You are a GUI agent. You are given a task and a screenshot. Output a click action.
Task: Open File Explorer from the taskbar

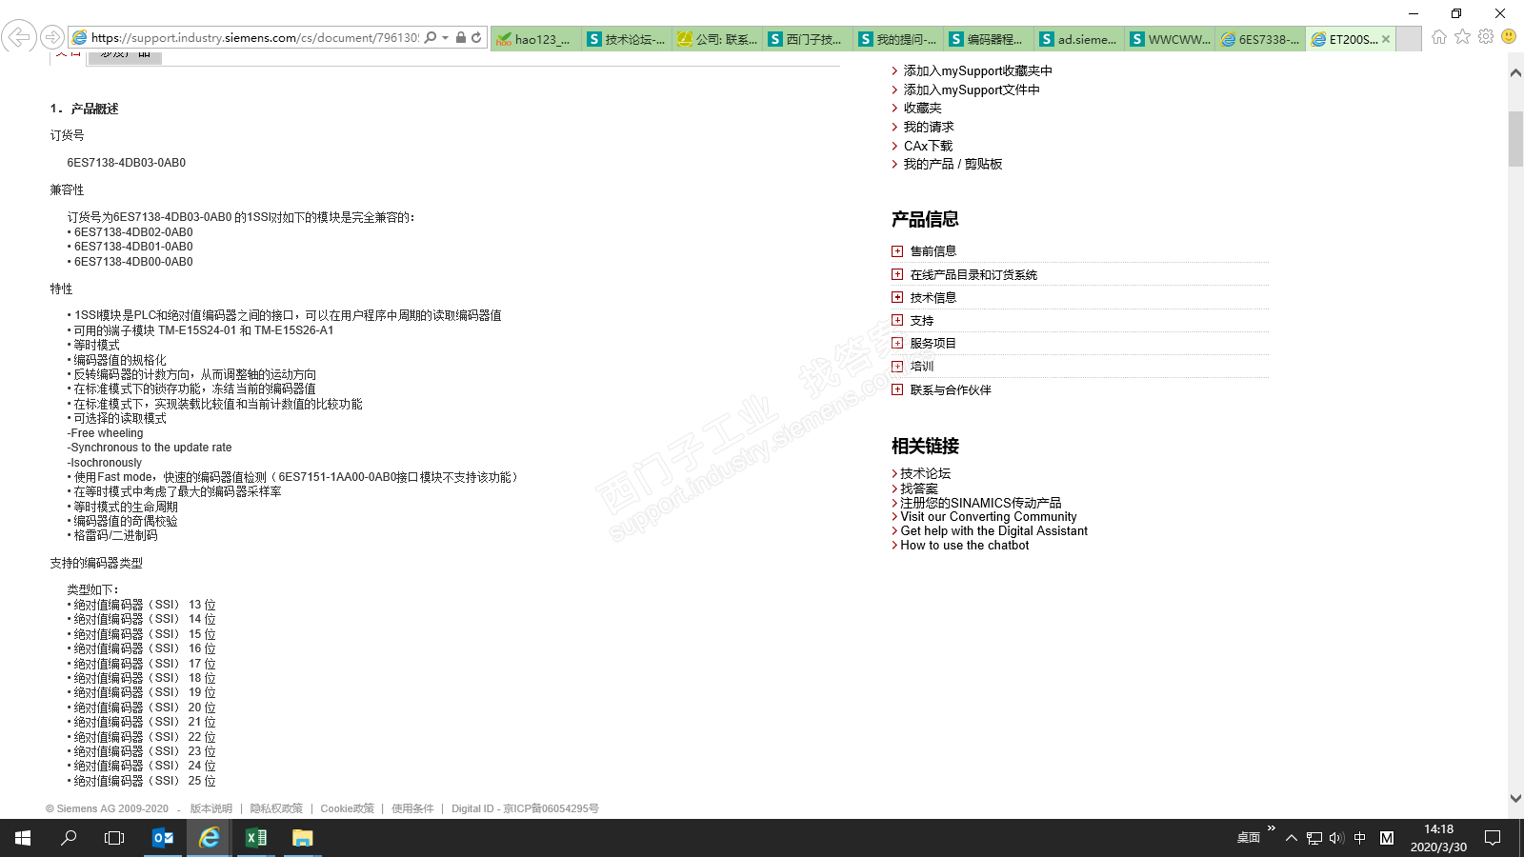[303, 838]
